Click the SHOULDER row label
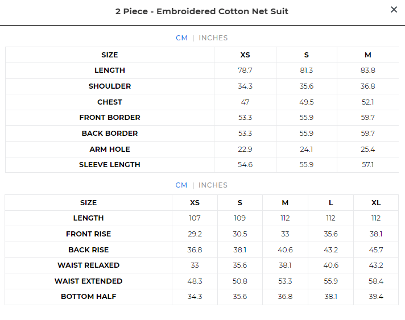405x320 pixels. [x=110, y=86]
